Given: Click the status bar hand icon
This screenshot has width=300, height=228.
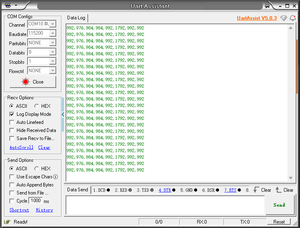Looking at the screenshot, I should (7, 222).
